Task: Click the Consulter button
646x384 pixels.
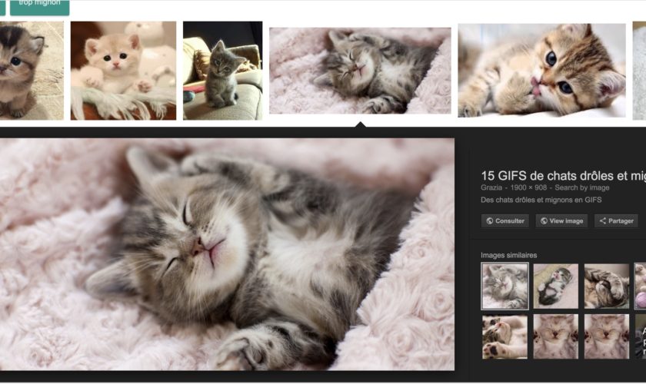Action: pyautogui.click(x=505, y=221)
